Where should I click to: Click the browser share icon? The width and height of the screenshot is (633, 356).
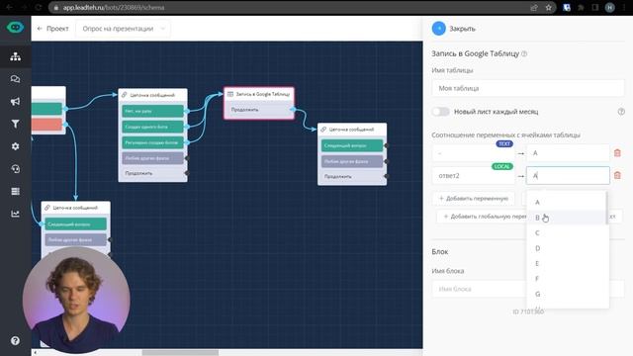click(534, 7)
